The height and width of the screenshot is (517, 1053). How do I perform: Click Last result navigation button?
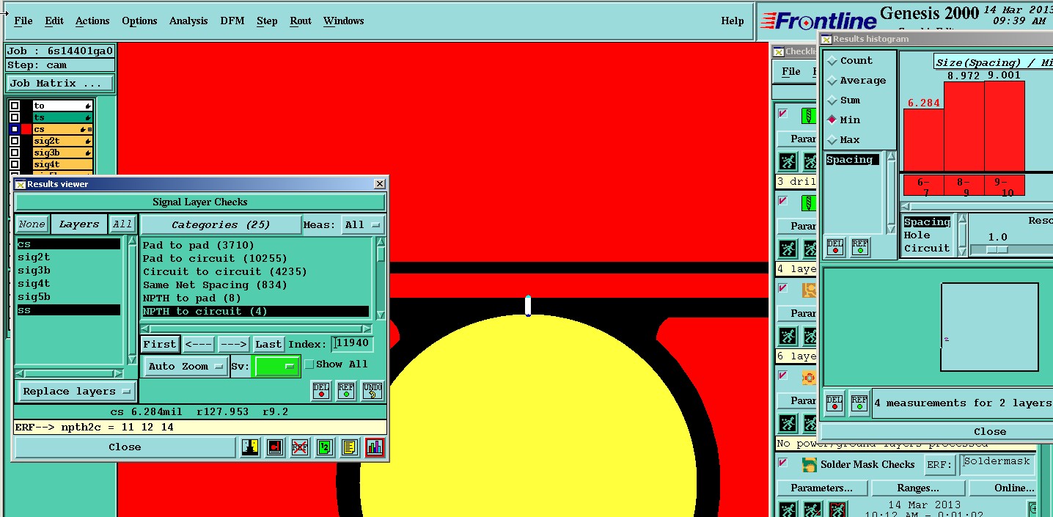click(x=268, y=344)
